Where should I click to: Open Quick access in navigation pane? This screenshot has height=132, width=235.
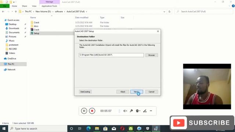(x=13, y=20)
